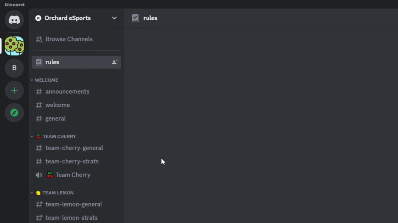This screenshot has width=398, height=223.
Task: Collapse the WELCOME channel category
Action: (x=46, y=80)
